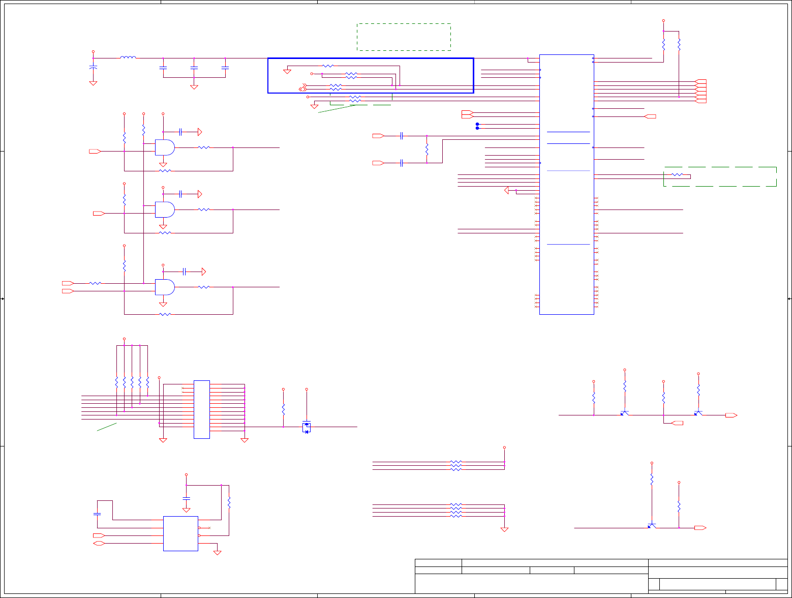Screen dimensions: 792x598
Task: Click the input port above the hexagon port
Action: click(99, 535)
